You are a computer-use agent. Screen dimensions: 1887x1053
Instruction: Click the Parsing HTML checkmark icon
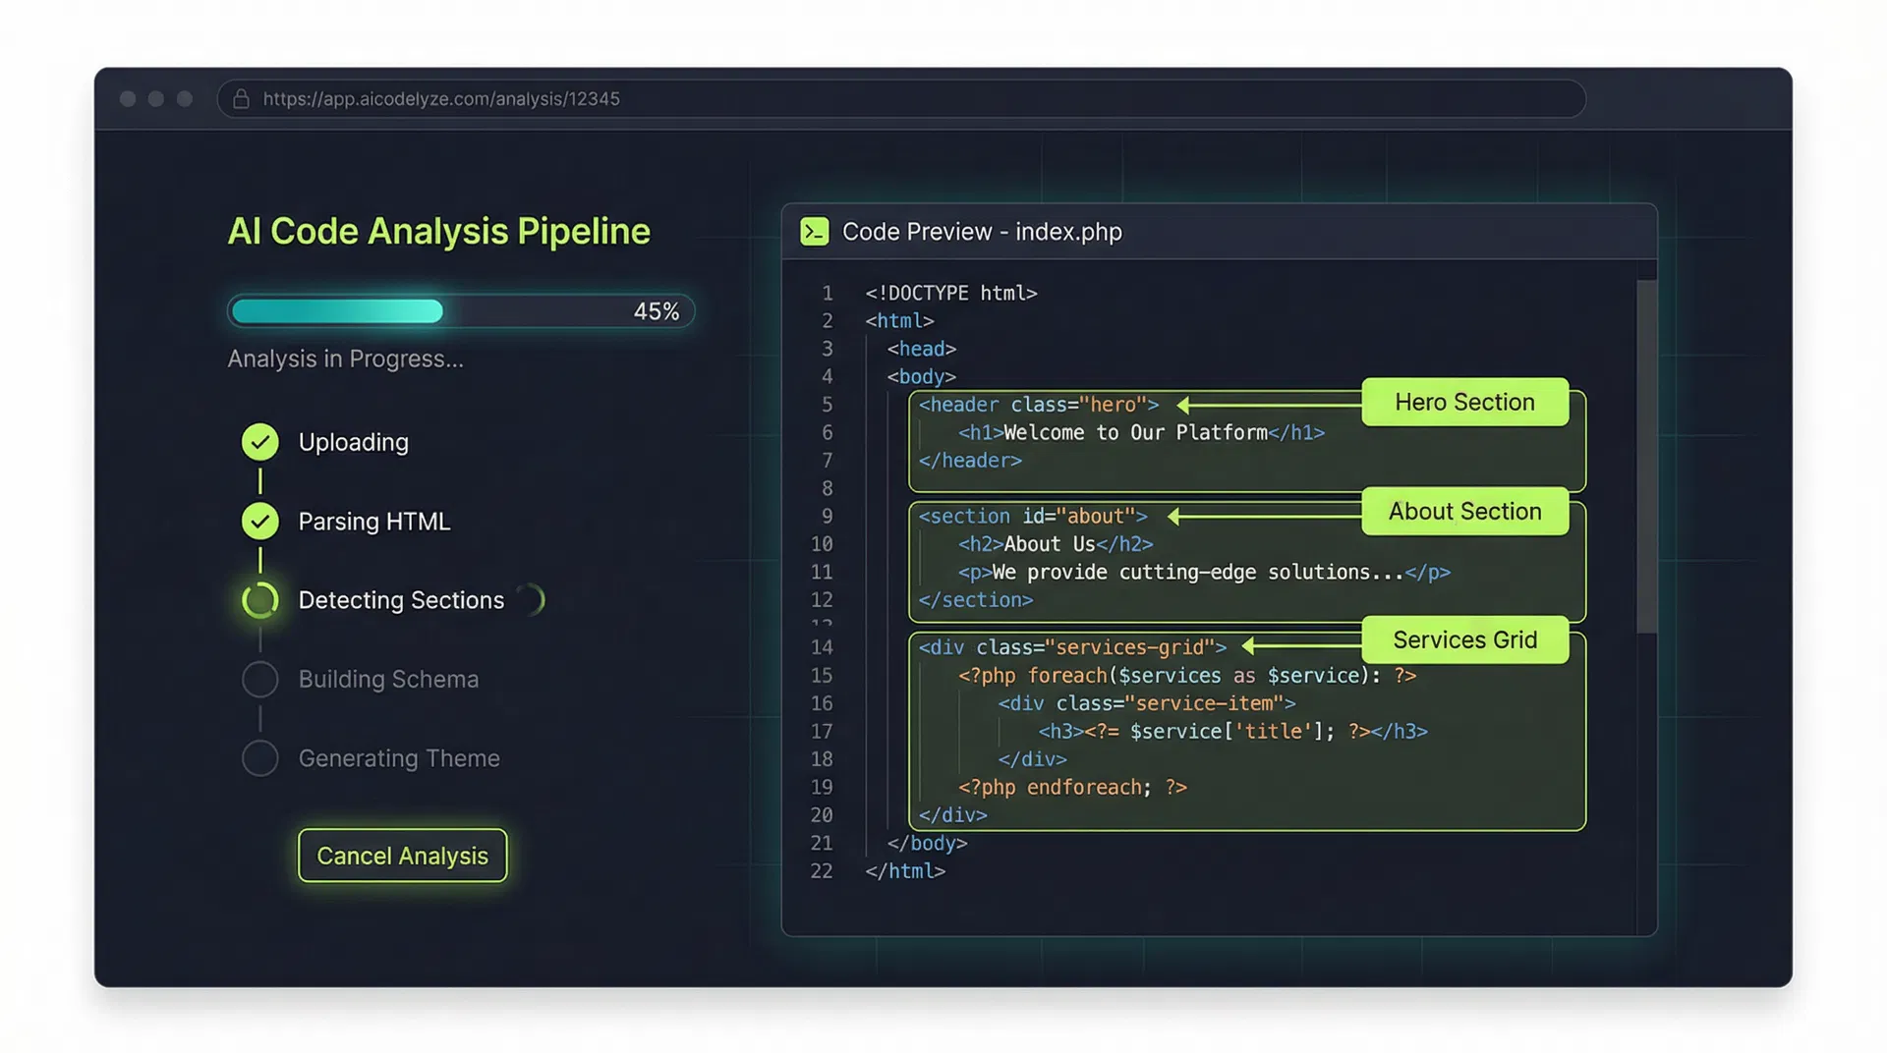[259, 521]
